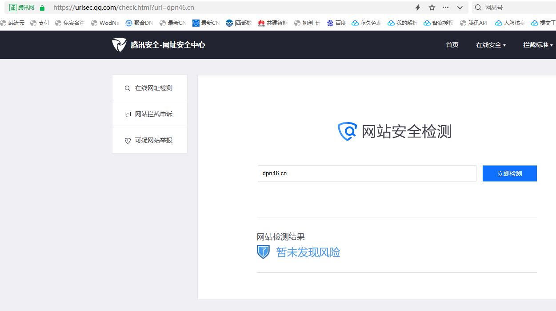Image resolution: width=556 pixels, height=311 pixels.
Task: Click the search magnifier icon in search box
Action: pos(478,8)
